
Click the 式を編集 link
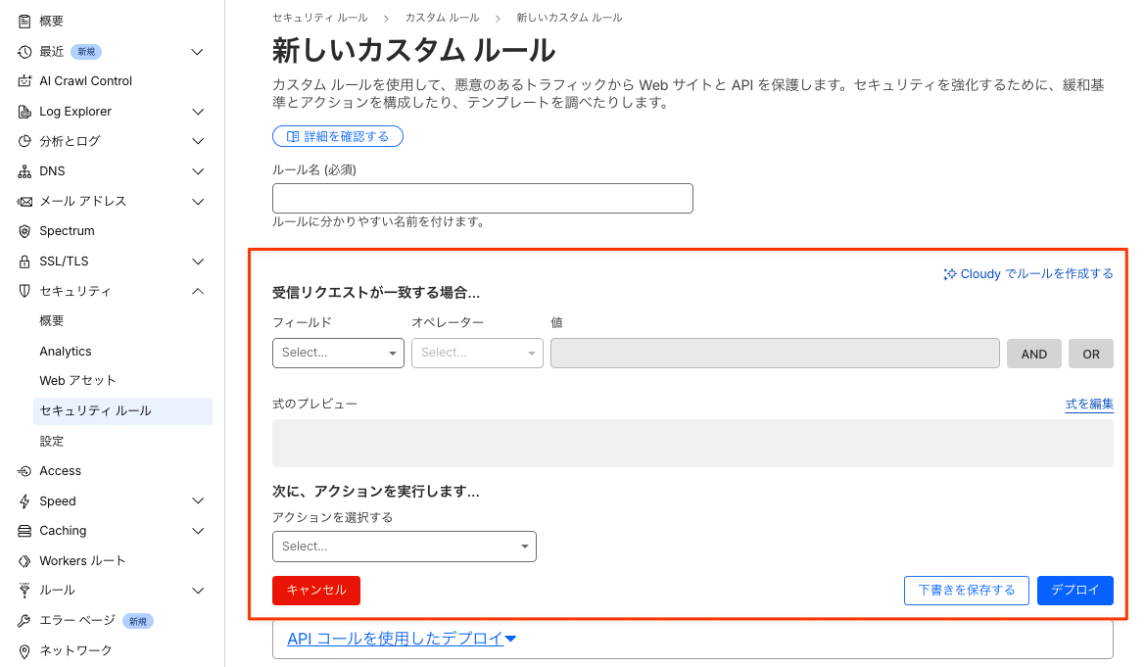coord(1089,405)
